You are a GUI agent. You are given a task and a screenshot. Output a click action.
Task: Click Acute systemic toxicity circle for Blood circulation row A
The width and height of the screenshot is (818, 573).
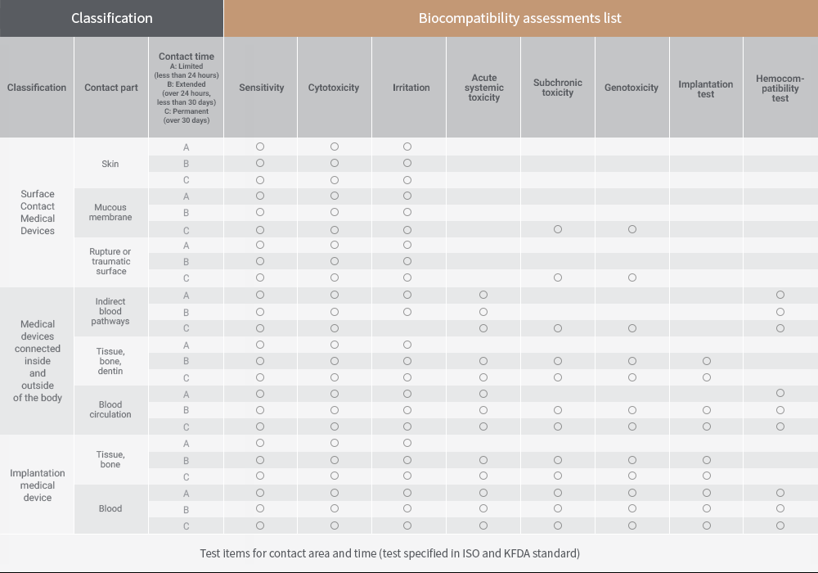tap(483, 394)
